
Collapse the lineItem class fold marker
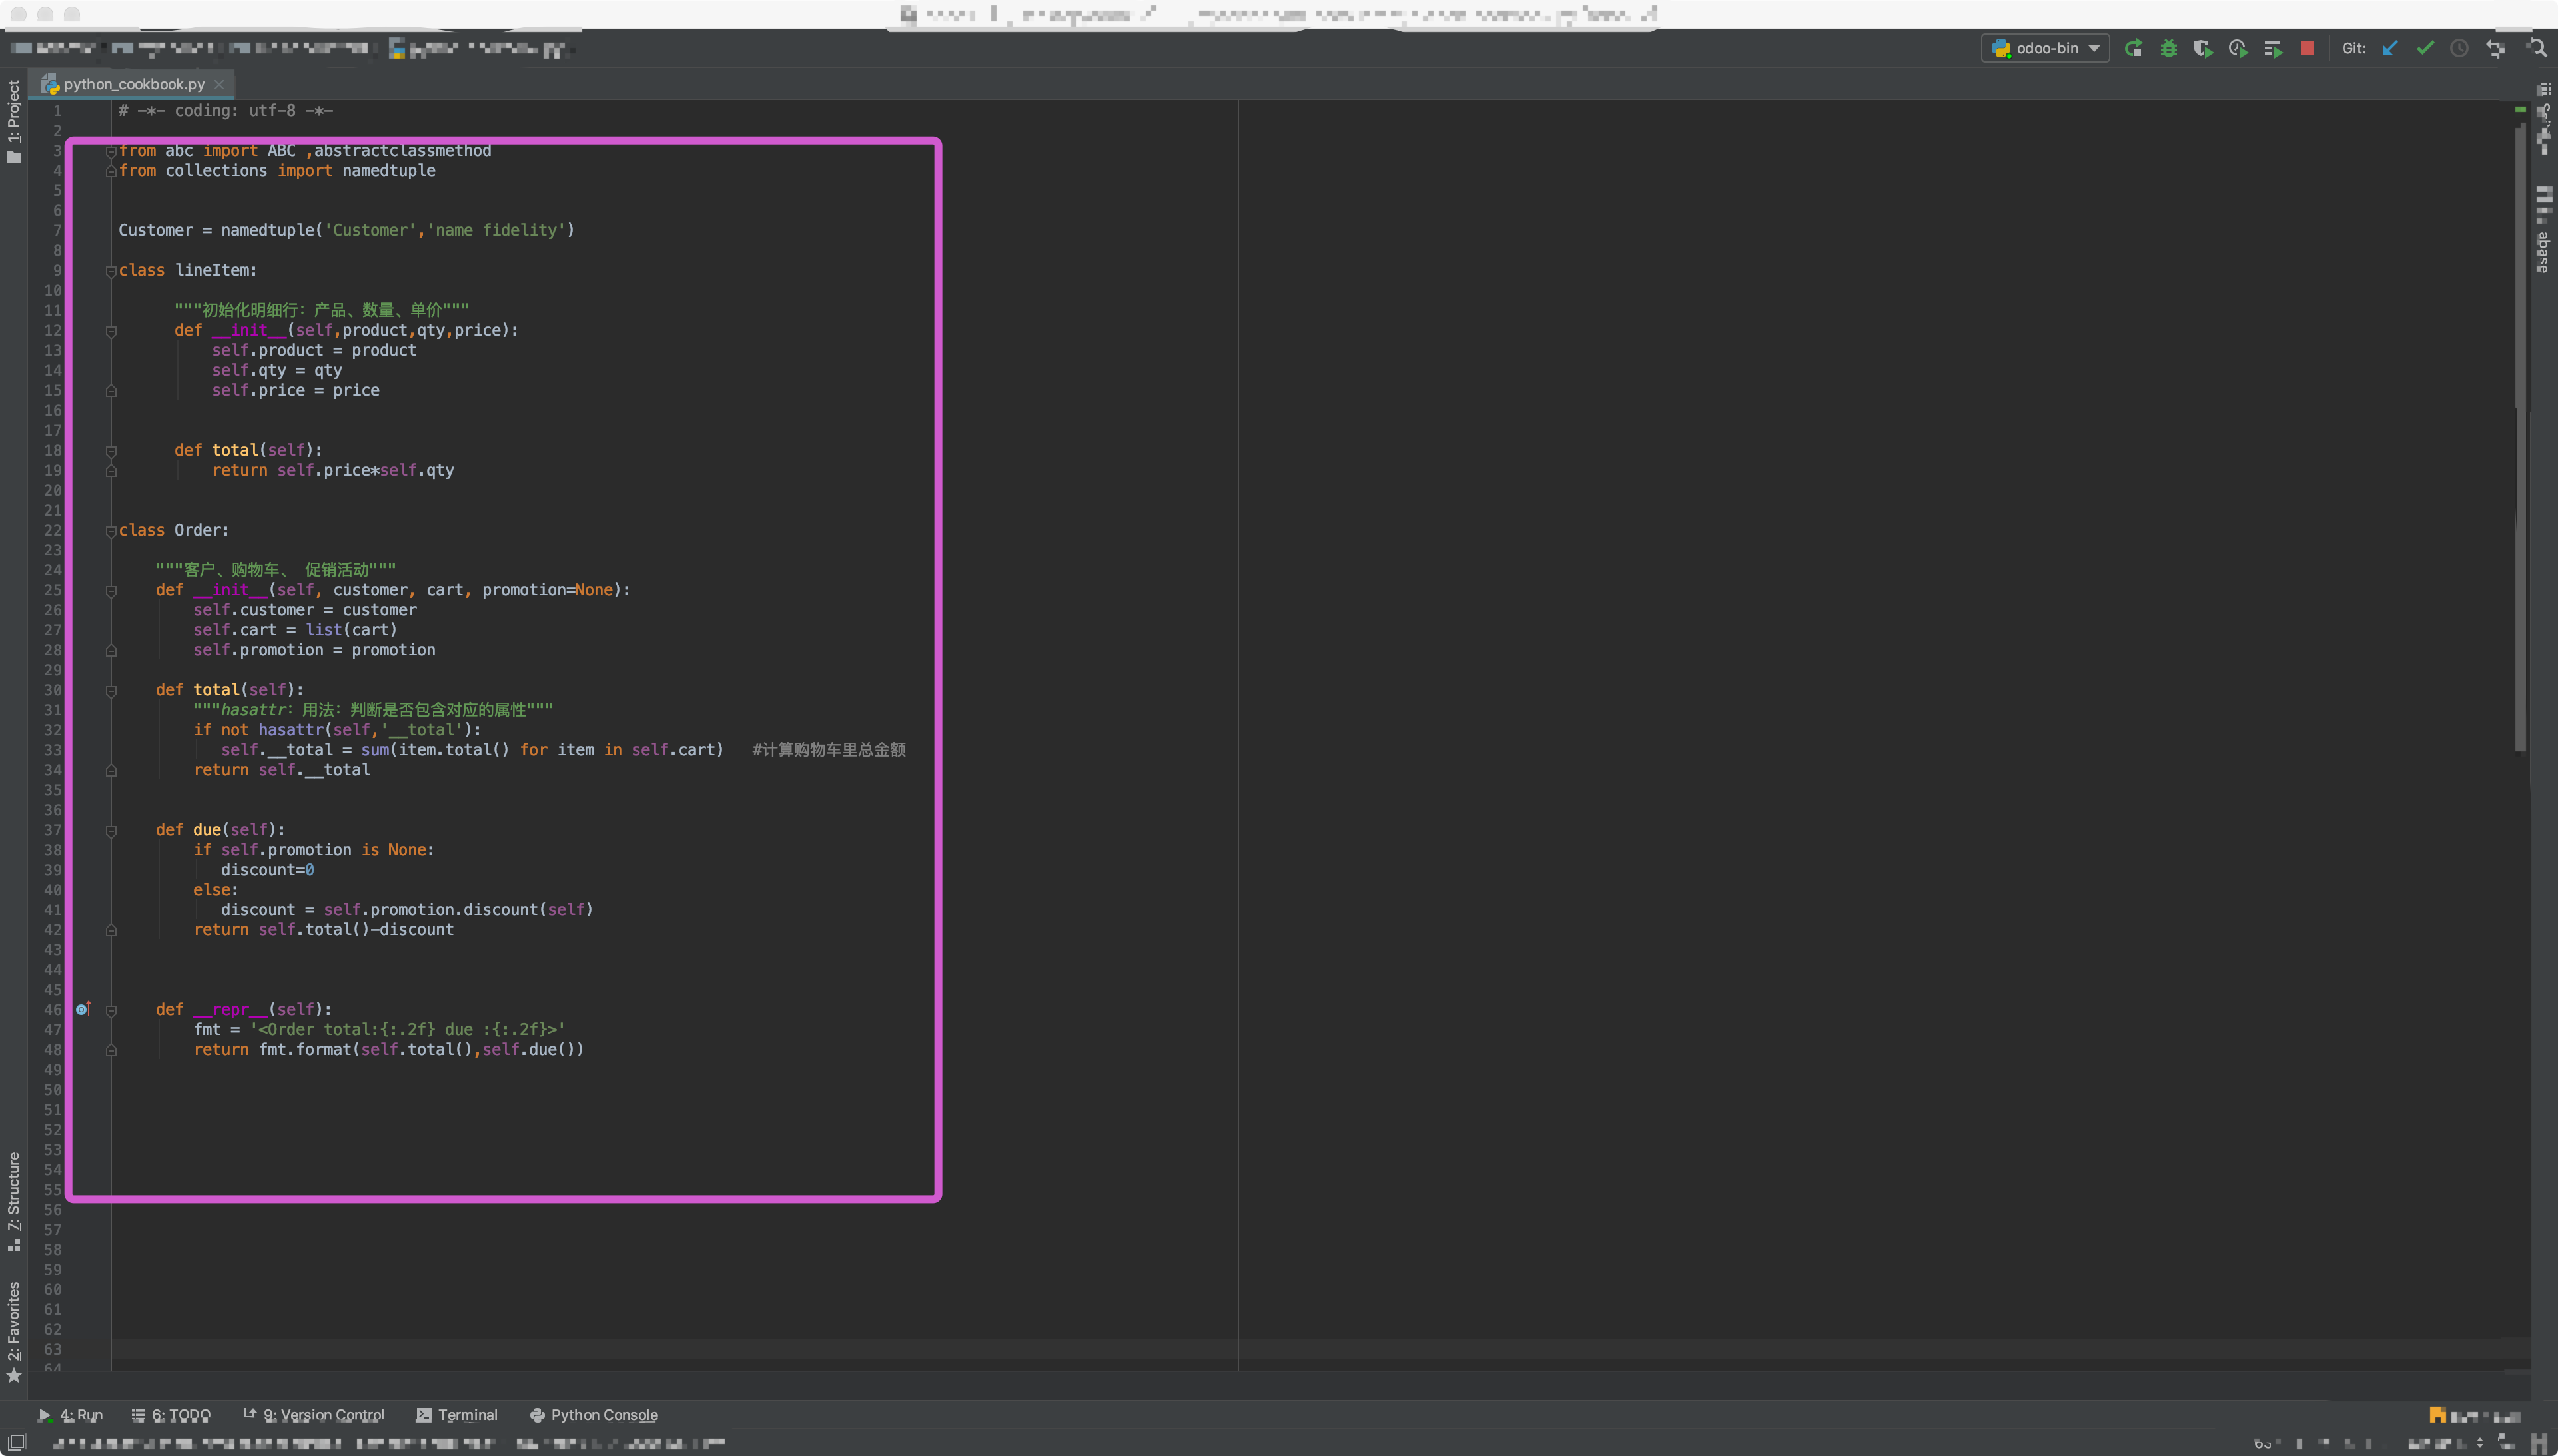pos(111,271)
